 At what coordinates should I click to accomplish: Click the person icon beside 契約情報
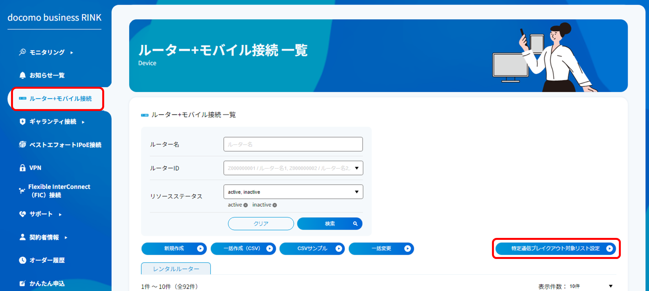22,237
